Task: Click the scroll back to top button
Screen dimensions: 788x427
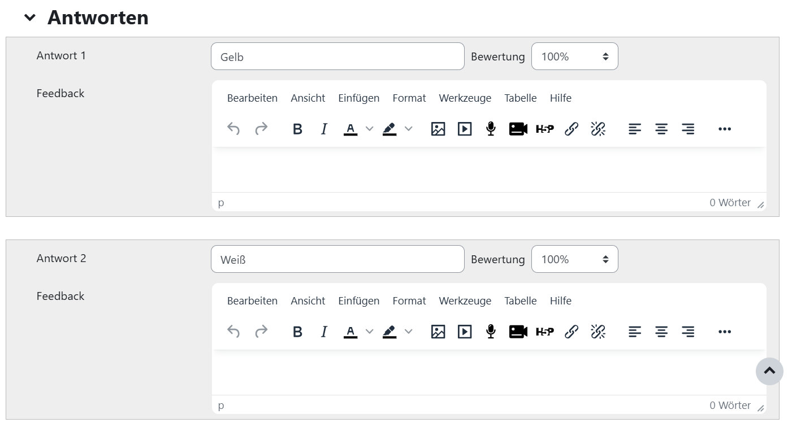Action: [x=769, y=371]
